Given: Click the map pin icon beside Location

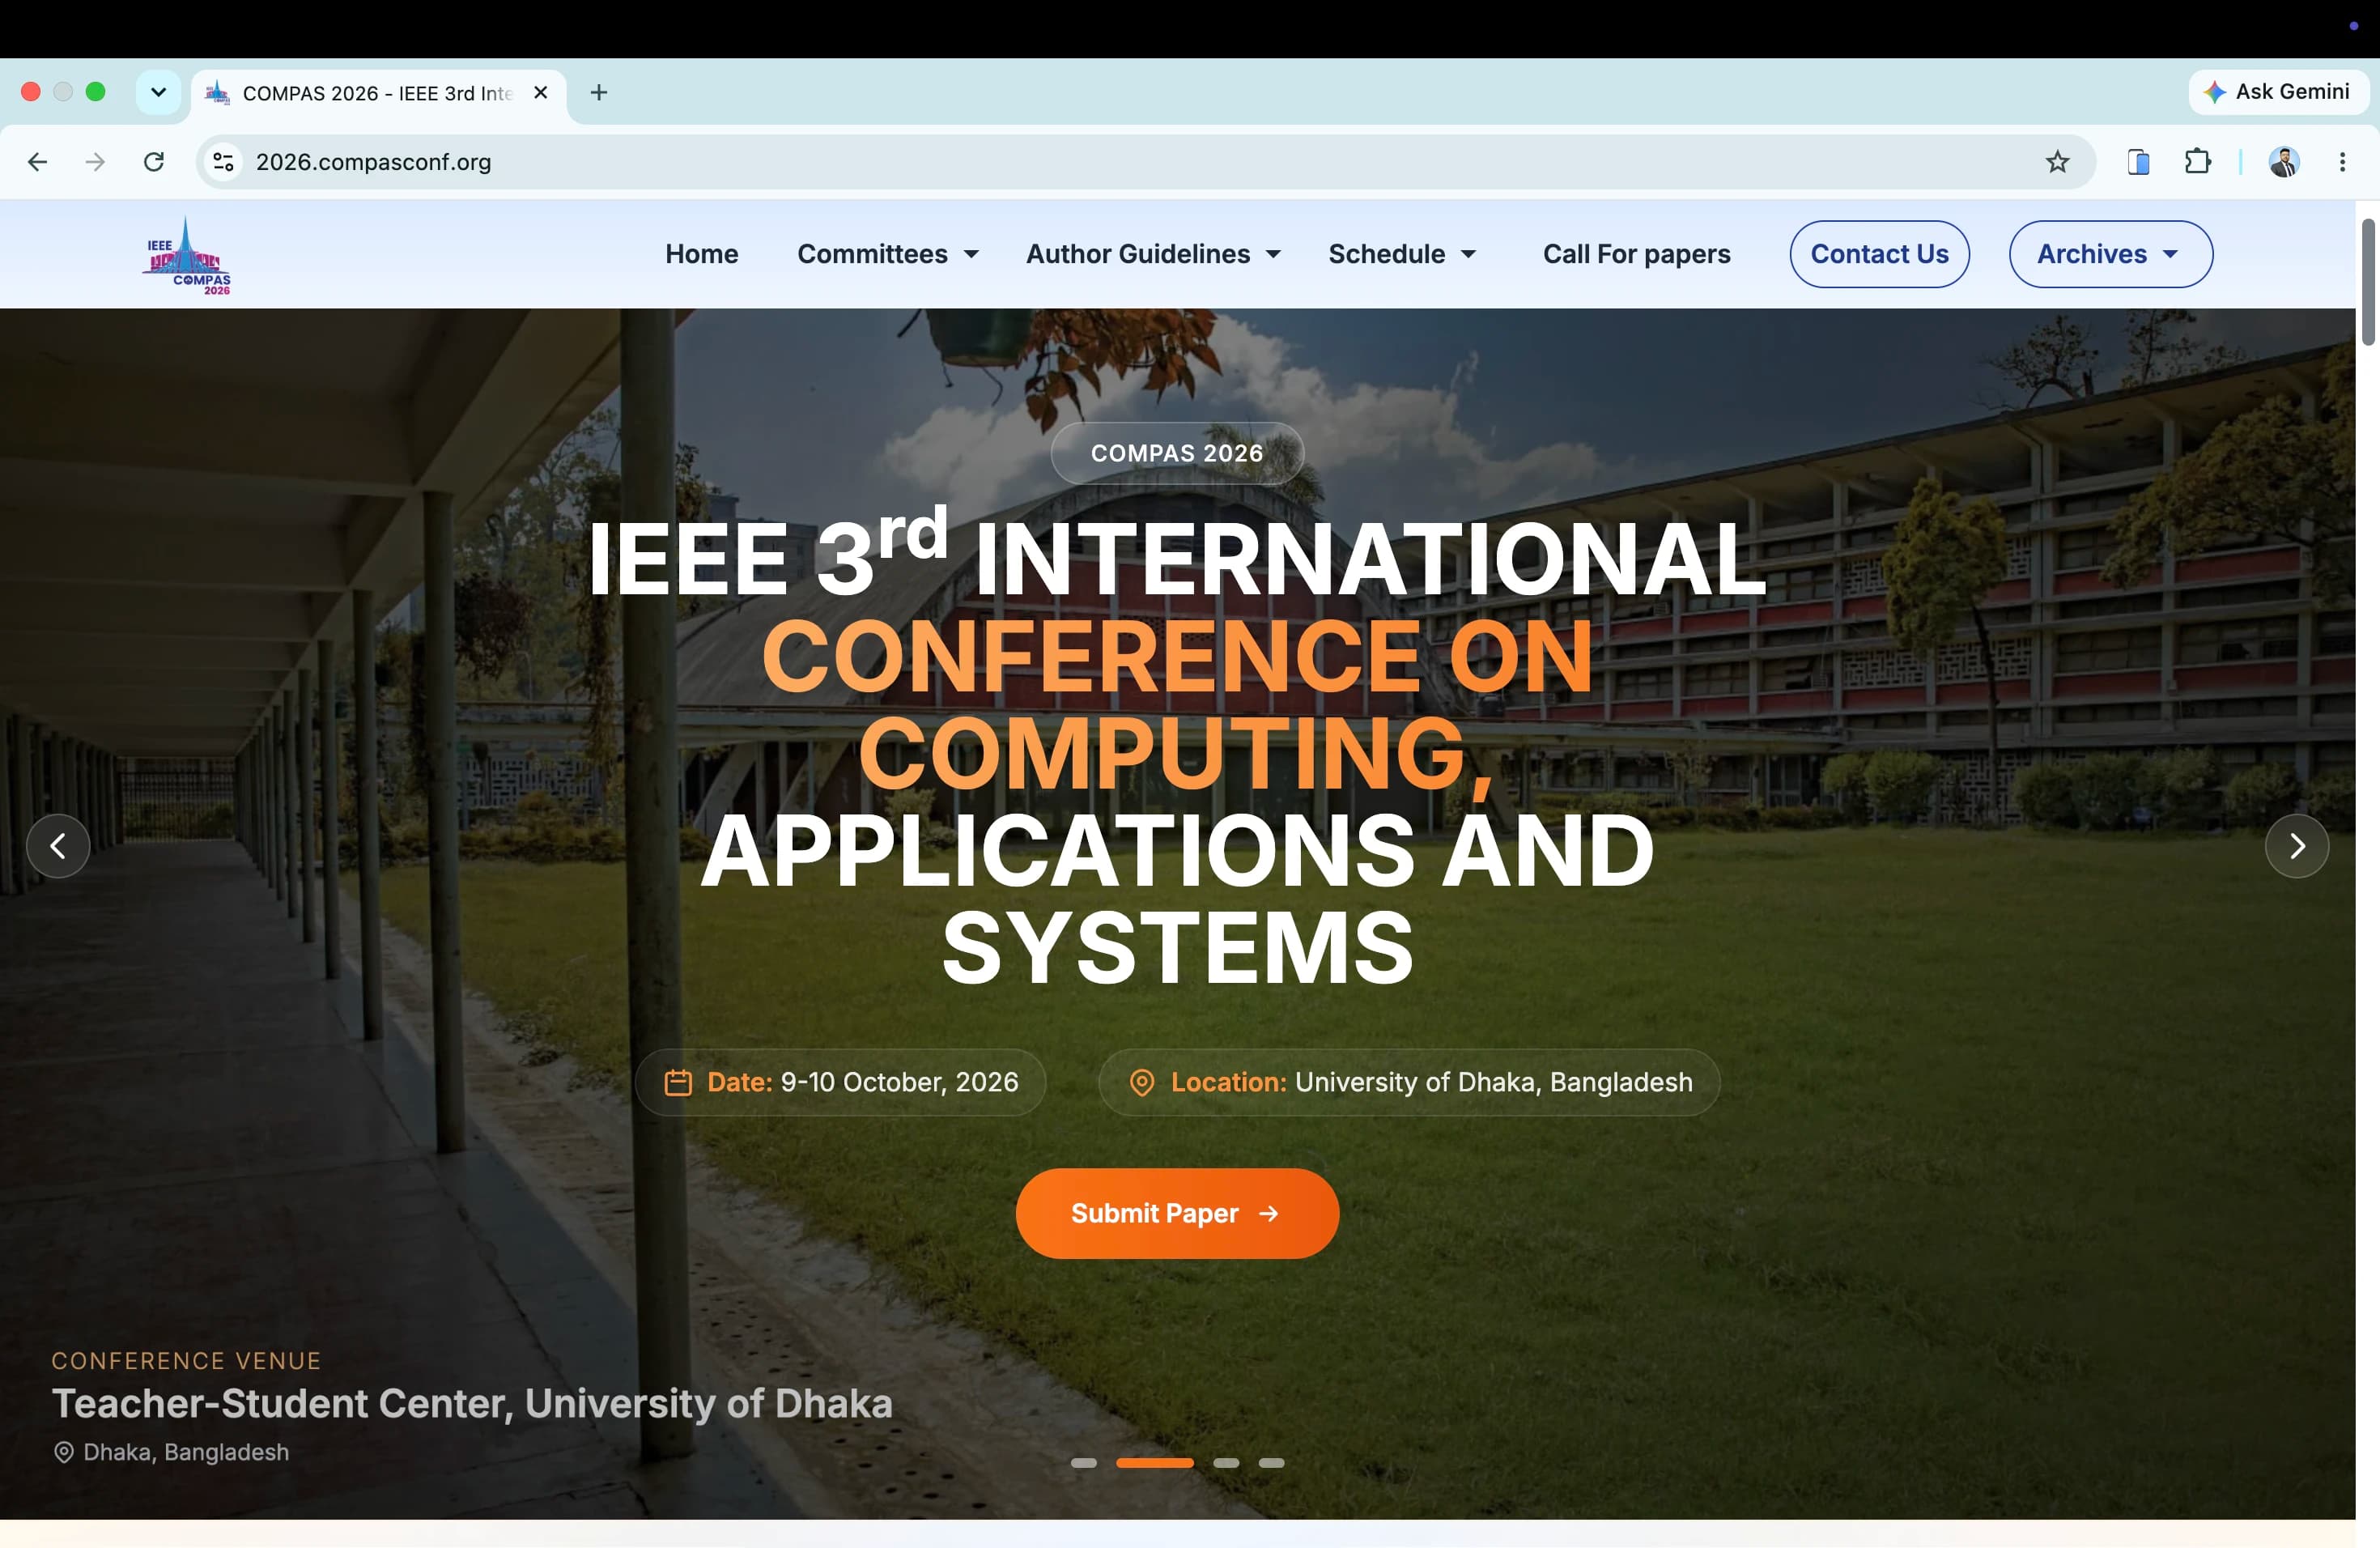Looking at the screenshot, I should point(1141,1082).
